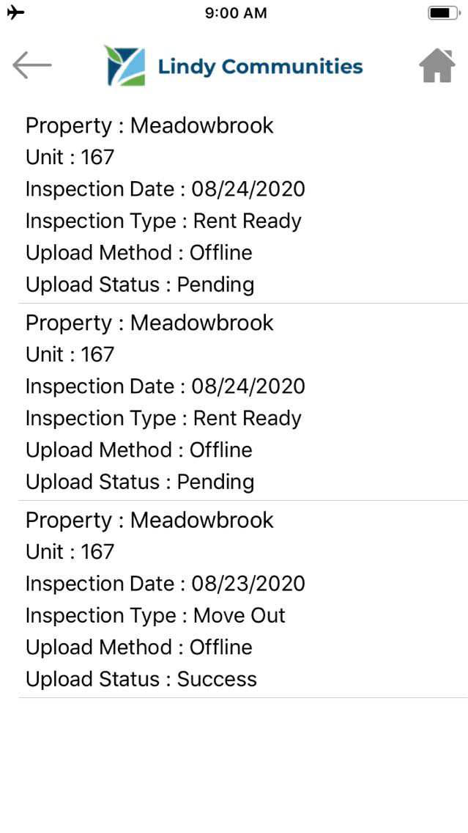Open the second Rent Ready inspection
The height and width of the screenshot is (833, 468).
163,418
